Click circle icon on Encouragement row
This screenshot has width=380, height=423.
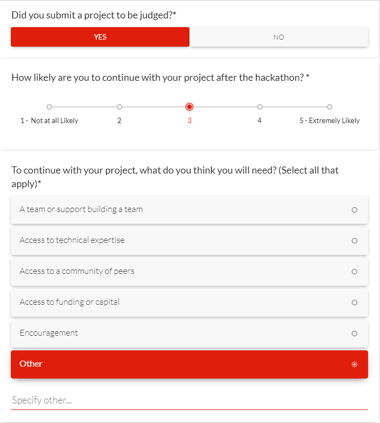pyautogui.click(x=355, y=334)
